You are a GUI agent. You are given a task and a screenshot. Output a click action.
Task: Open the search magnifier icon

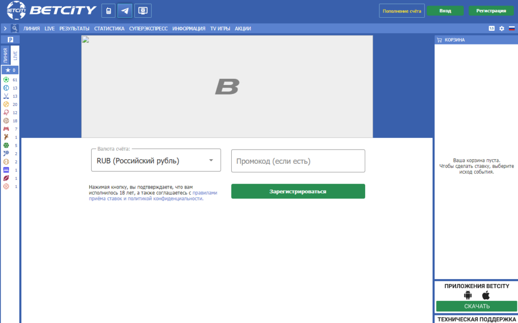coord(15,28)
